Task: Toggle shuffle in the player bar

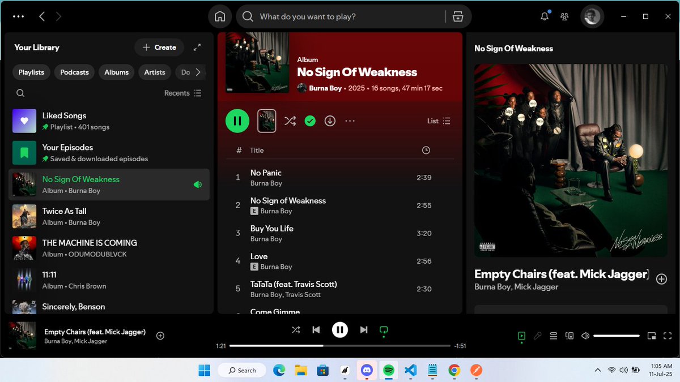Action: pos(296,329)
